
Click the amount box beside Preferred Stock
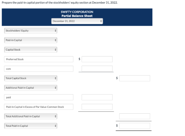click(97, 59)
